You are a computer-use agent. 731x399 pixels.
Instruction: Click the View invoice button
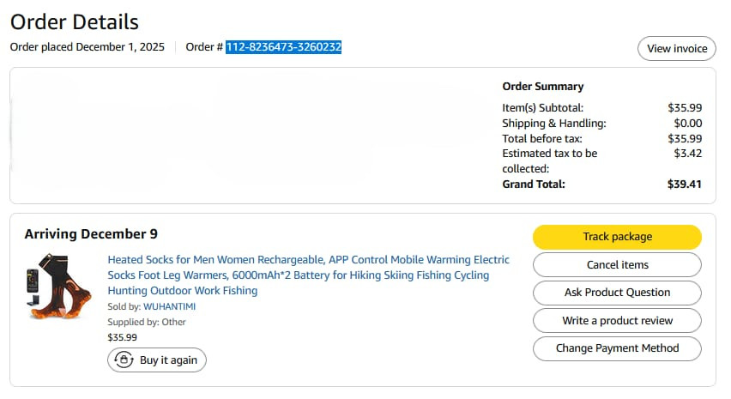point(676,48)
